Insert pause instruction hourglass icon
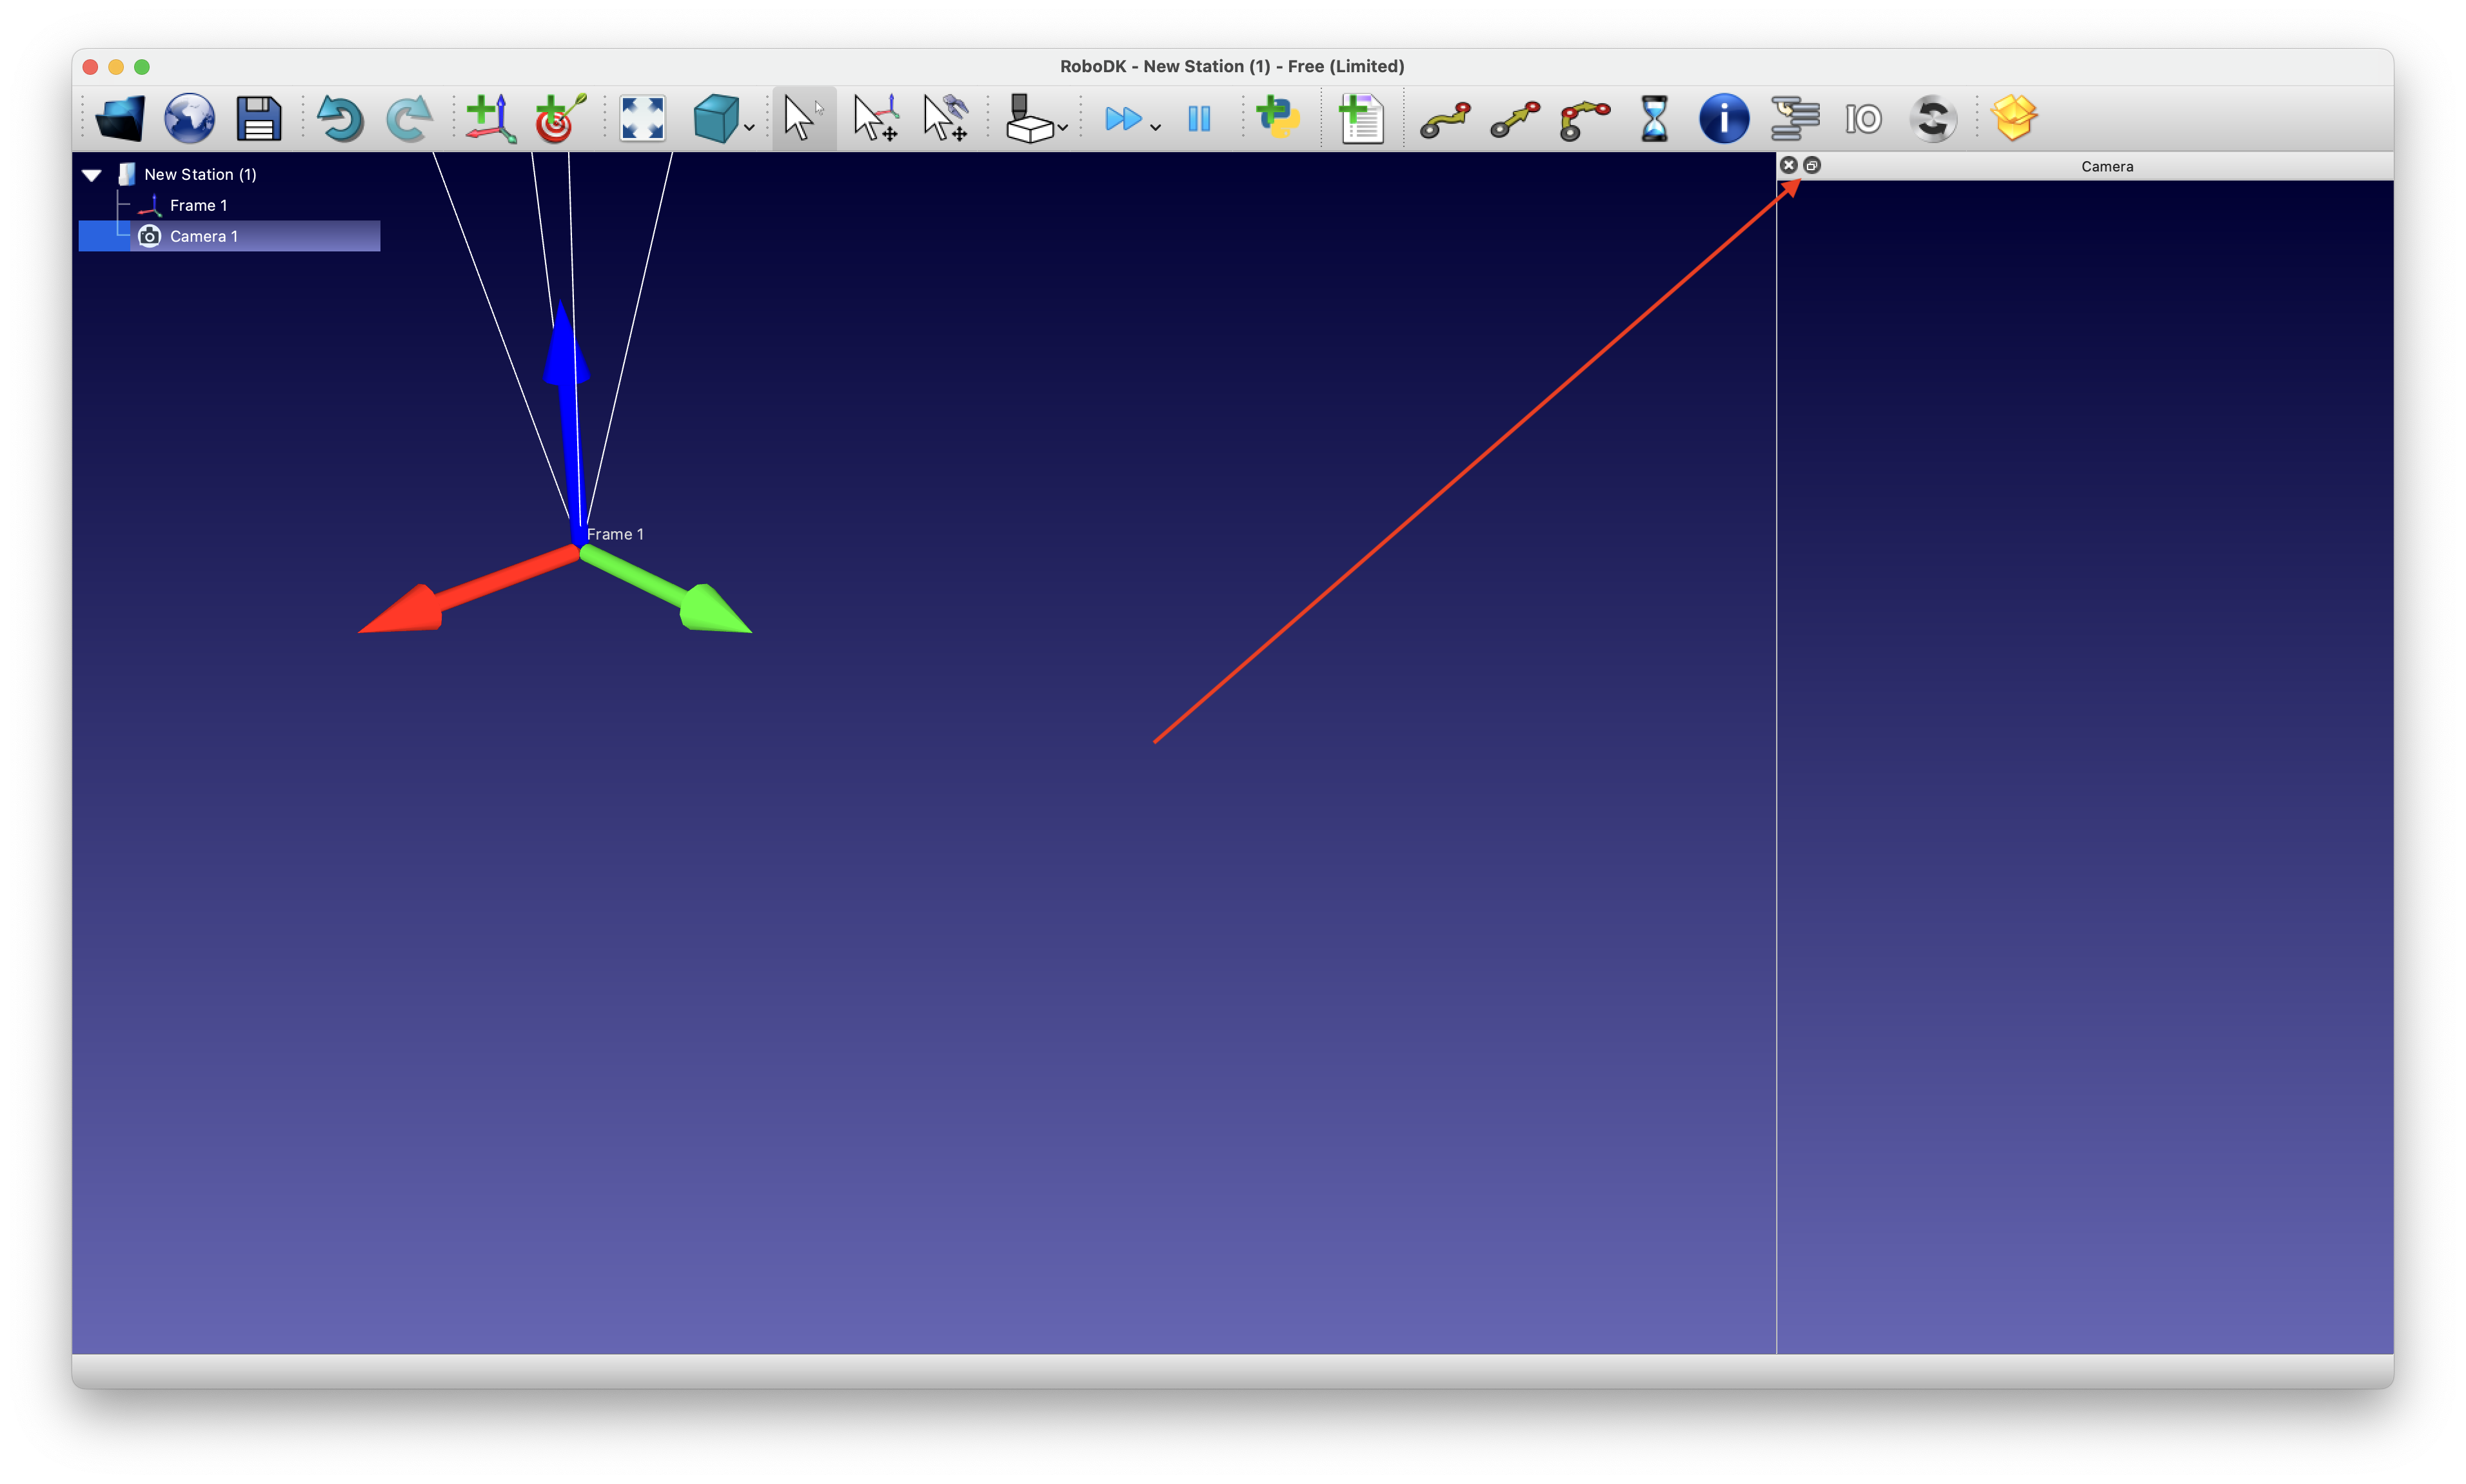The height and width of the screenshot is (1484, 2466). [x=1653, y=119]
